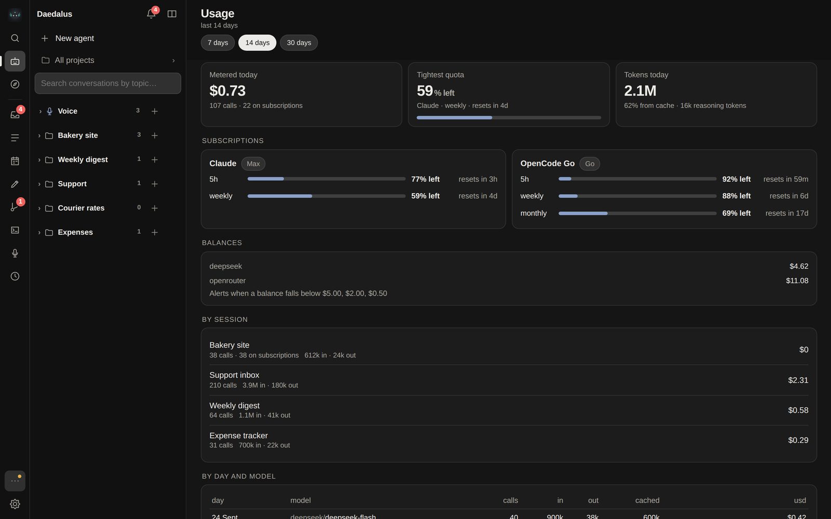Click the search conversations field

point(108,83)
